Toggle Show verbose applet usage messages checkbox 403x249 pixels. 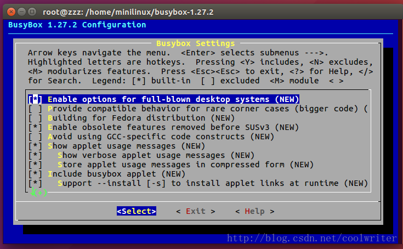pos(35,155)
